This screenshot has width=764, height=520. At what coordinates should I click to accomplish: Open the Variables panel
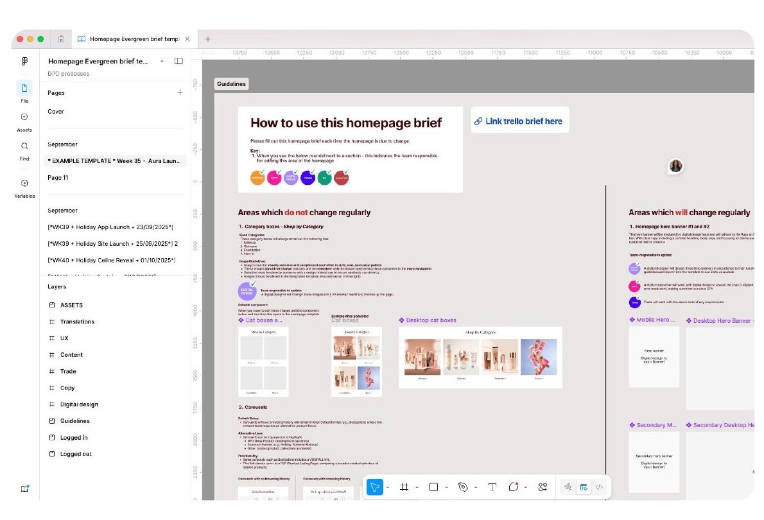coord(24,188)
